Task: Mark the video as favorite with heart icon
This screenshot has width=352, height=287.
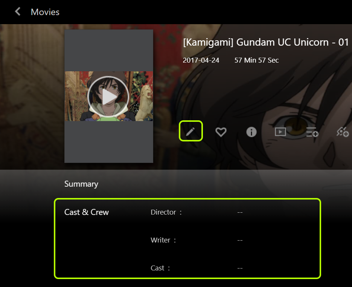Action: [x=221, y=132]
